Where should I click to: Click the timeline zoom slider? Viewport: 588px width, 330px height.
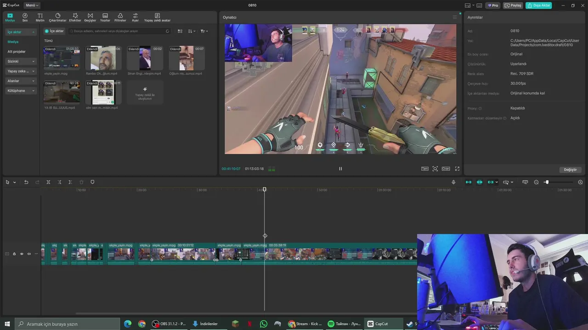tap(558, 182)
